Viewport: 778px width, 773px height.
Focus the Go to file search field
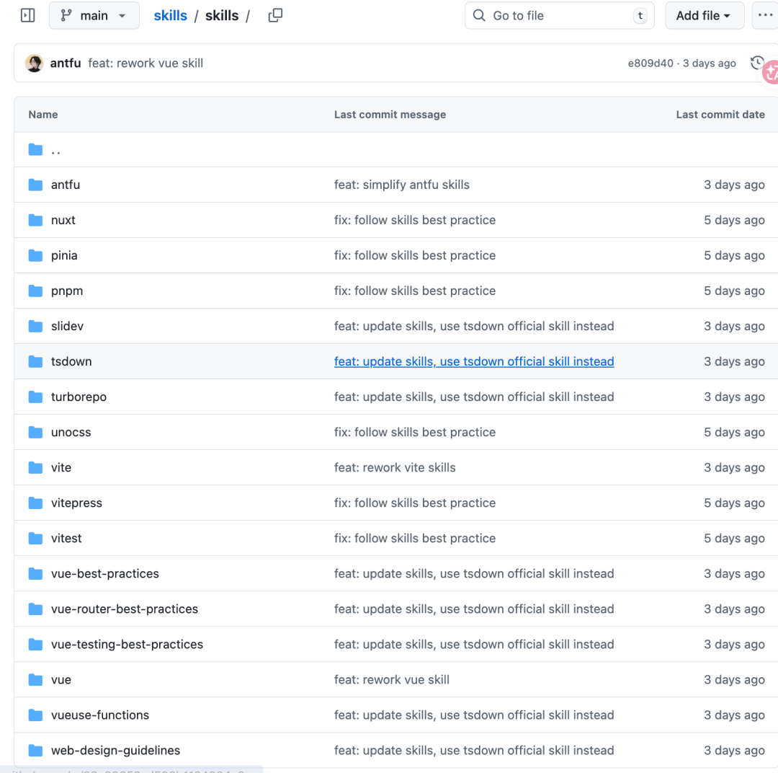tap(559, 15)
